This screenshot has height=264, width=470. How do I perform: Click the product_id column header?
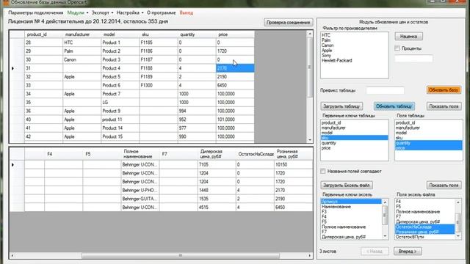point(43,34)
